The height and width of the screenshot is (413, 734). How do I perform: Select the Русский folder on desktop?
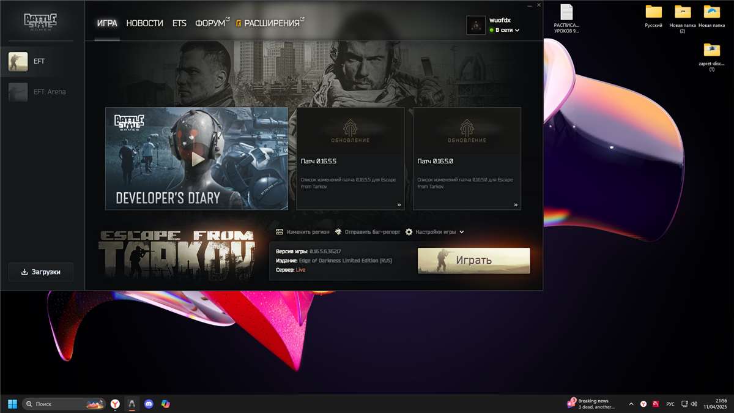654,16
